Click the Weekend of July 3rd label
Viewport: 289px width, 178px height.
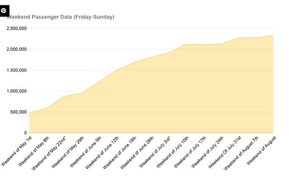point(155,152)
